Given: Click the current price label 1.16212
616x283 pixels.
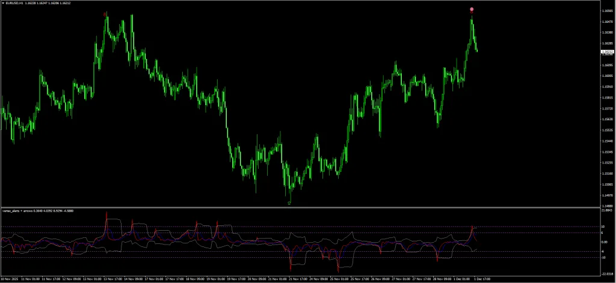Looking at the screenshot, I should coord(607,52).
